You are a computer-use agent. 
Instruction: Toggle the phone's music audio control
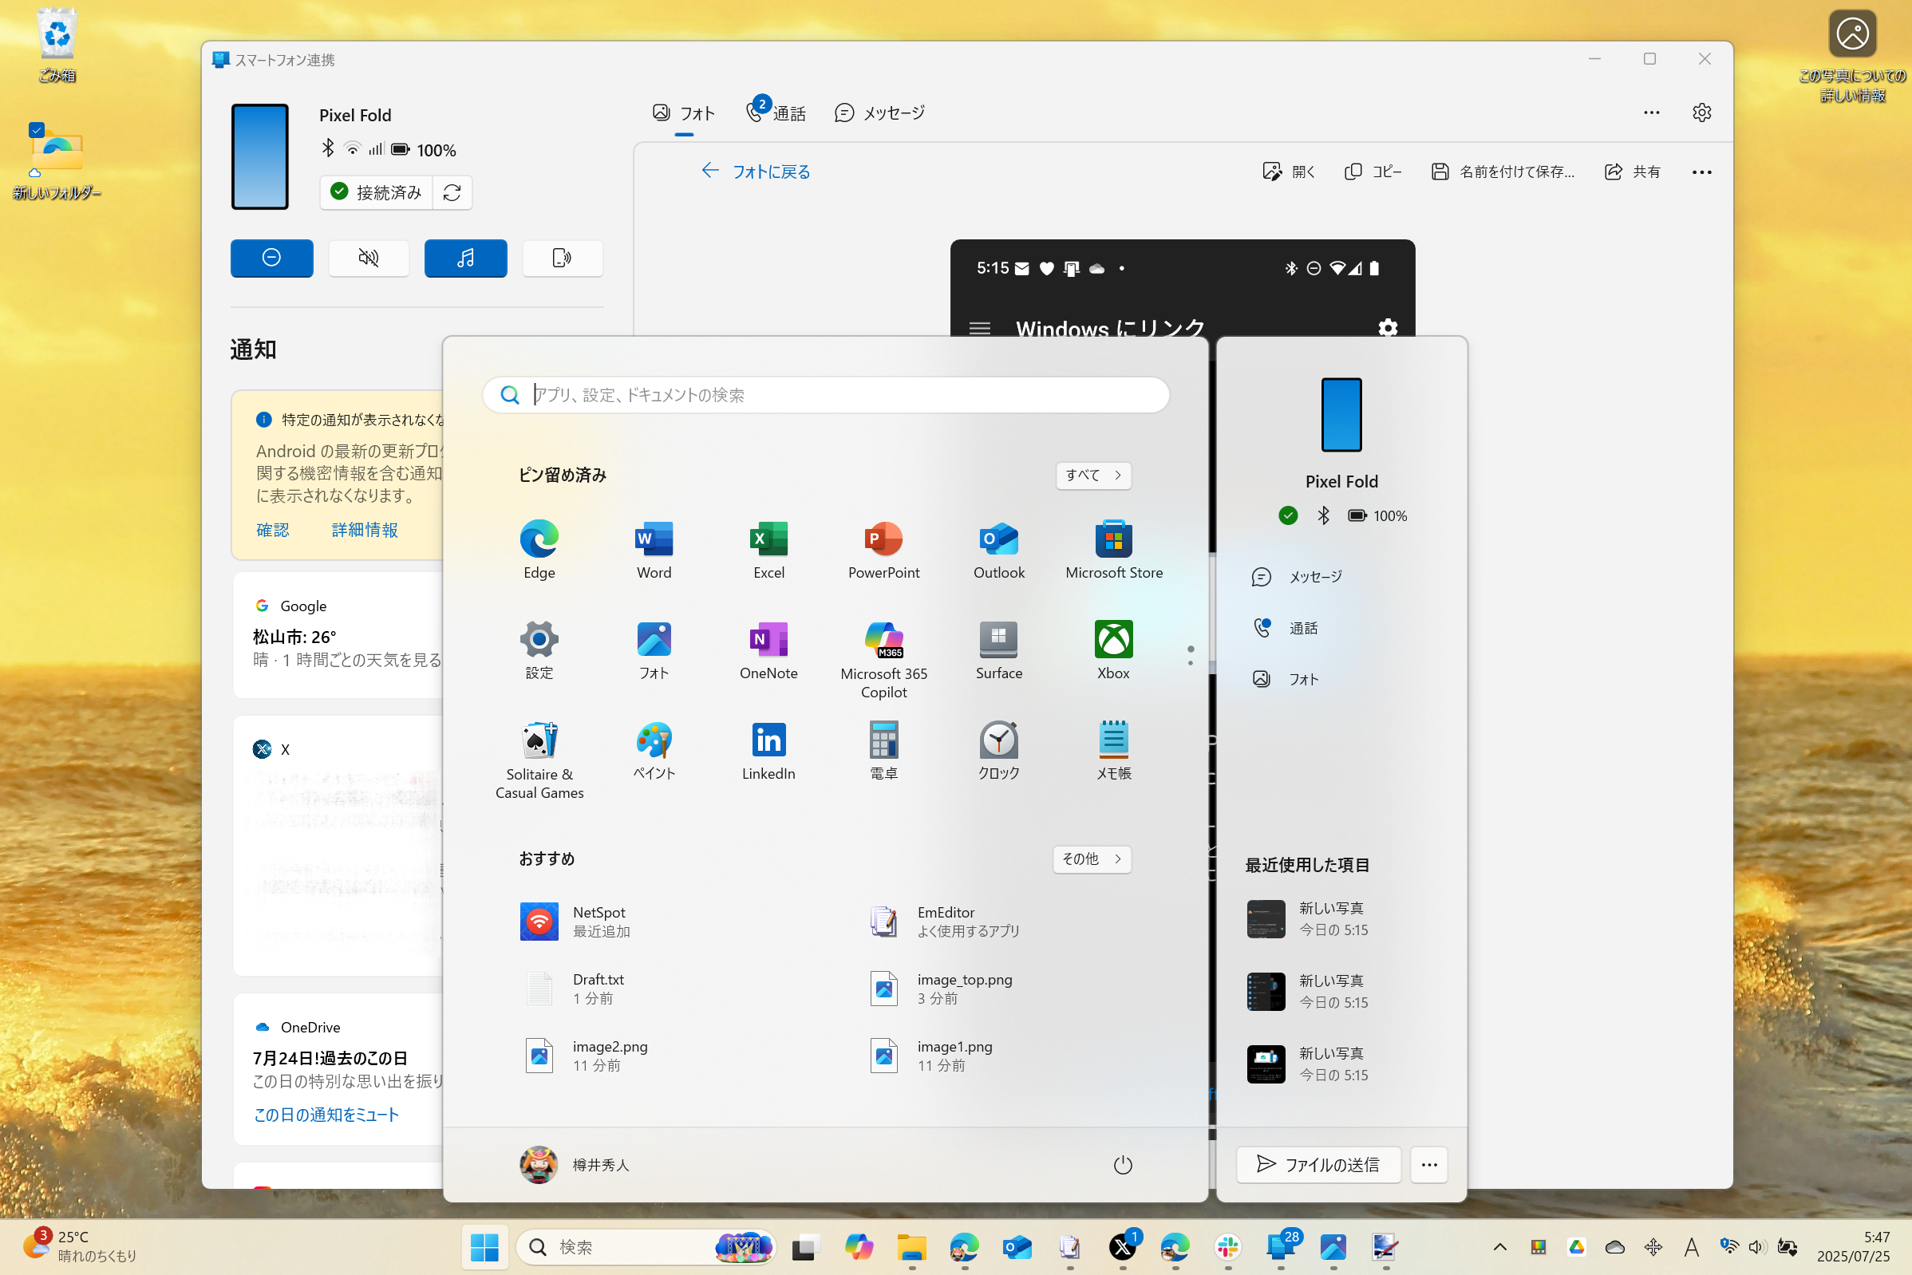pos(465,258)
